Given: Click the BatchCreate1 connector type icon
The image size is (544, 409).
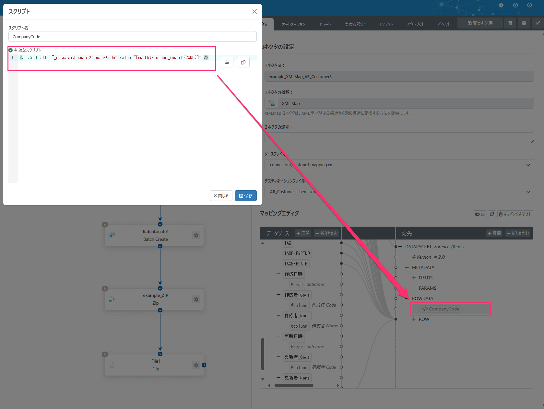Looking at the screenshot, I should (112, 235).
